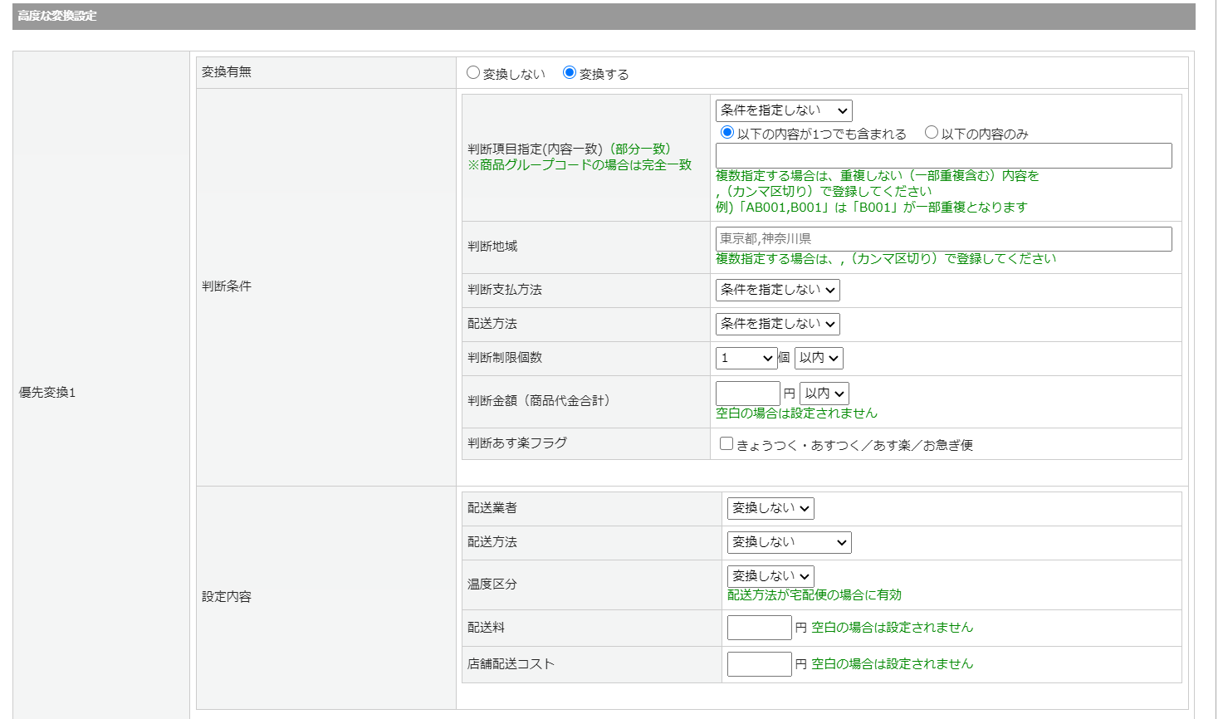Click the 配送料 fee input field
Viewport: 1223px width, 719px height.
(759, 628)
